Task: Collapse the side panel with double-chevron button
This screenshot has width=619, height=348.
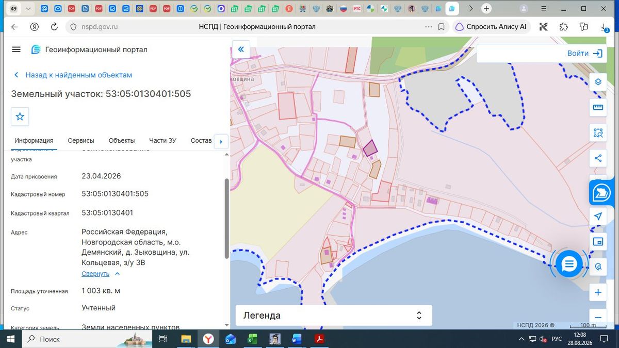Action: click(241, 50)
